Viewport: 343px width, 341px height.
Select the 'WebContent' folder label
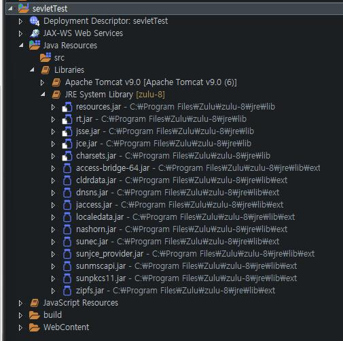pyautogui.click(x=67, y=327)
